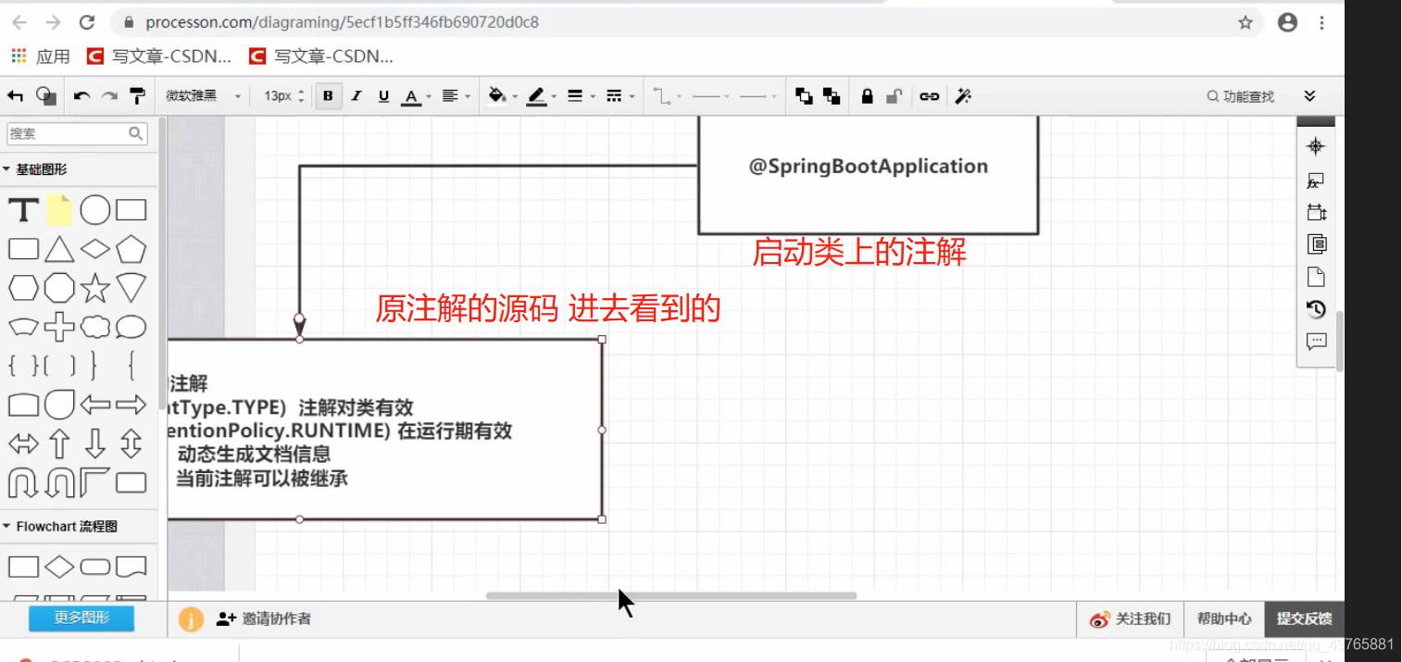The height and width of the screenshot is (662, 1402).
Task: Select the underline formatting icon
Action: 383,95
